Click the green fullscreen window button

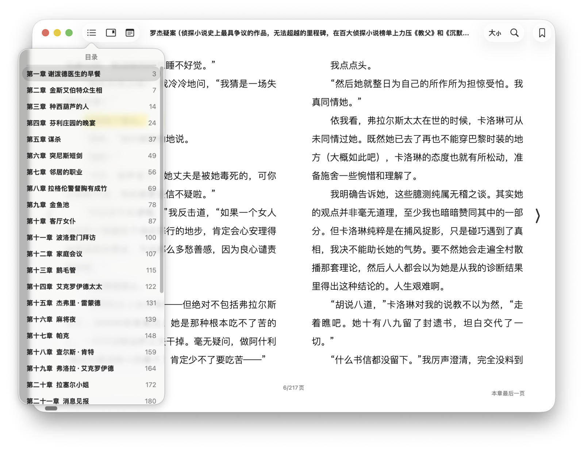(69, 33)
